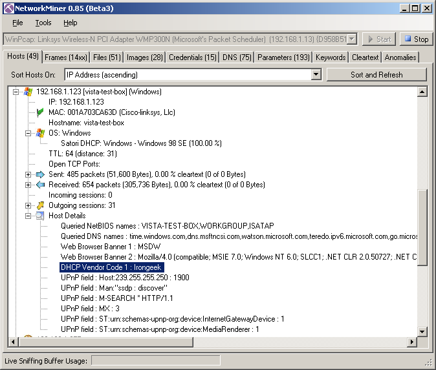Open the network adapter selection dropdown
This screenshot has width=436, height=370.
coord(352,39)
